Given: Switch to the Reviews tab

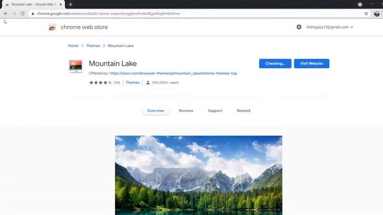Looking at the screenshot, I should pyautogui.click(x=186, y=110).
